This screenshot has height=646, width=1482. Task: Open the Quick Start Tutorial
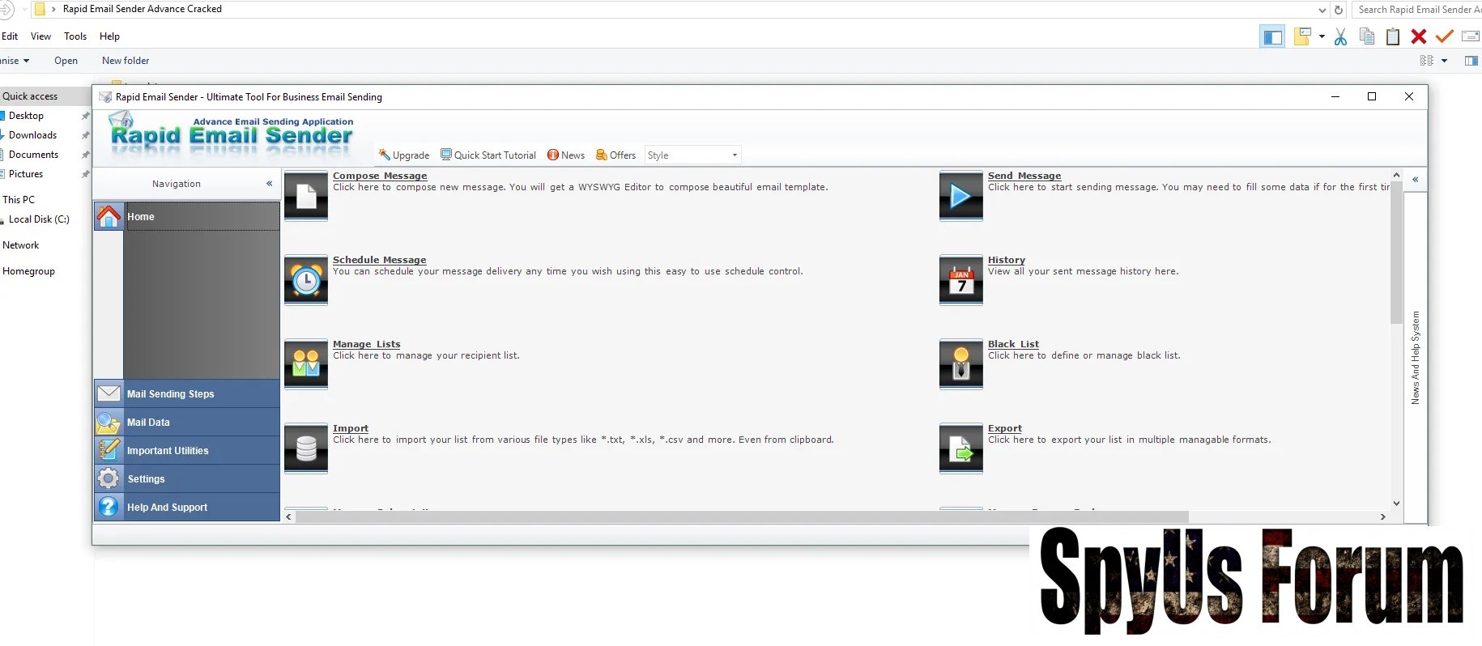(x=488, y=155)
